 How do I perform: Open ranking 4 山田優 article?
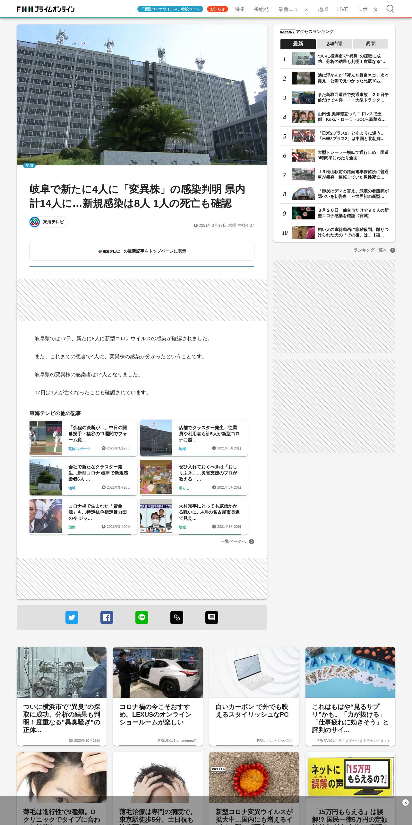[334, 117]
